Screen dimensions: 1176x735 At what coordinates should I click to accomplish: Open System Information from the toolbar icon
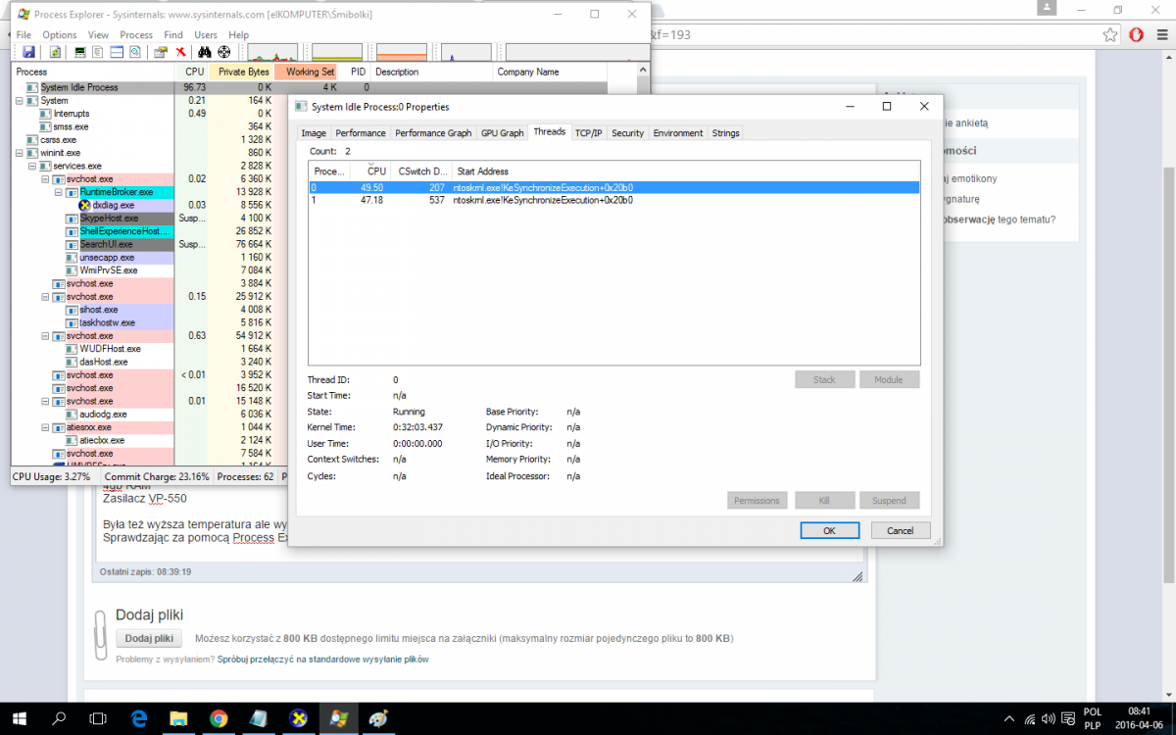(80, 52)
